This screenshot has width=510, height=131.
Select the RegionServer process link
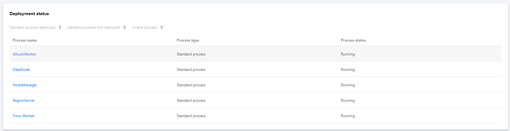pyautogui.click(x=24, y=100)
